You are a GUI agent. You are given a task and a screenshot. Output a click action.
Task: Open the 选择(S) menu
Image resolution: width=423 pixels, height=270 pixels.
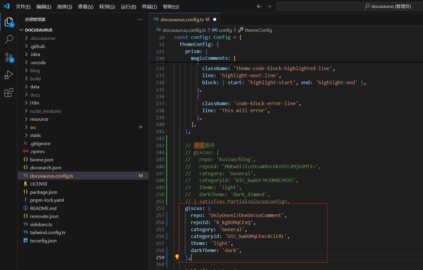click(x=64, y=6)
